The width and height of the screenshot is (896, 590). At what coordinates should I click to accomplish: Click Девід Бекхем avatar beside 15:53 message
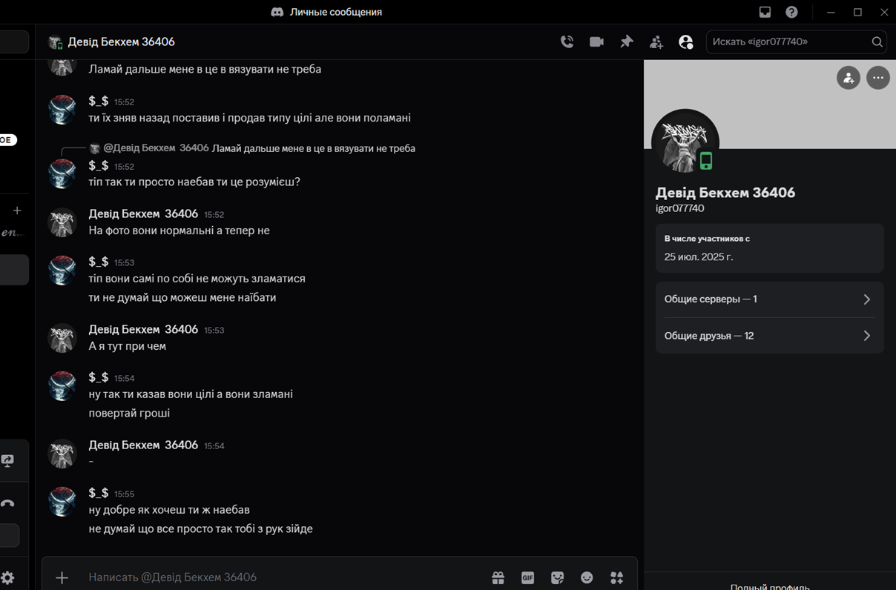62,338
